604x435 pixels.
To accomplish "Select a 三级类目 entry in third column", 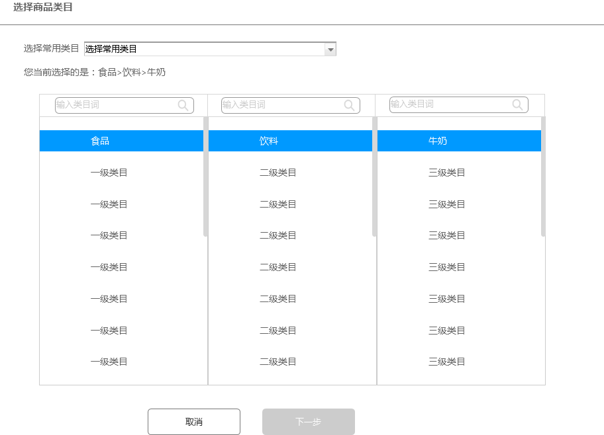I will click(x=446, y=173).
